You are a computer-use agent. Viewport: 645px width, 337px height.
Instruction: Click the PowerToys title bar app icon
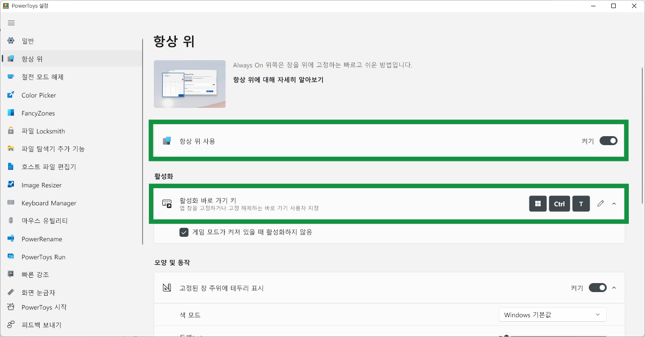6,6
